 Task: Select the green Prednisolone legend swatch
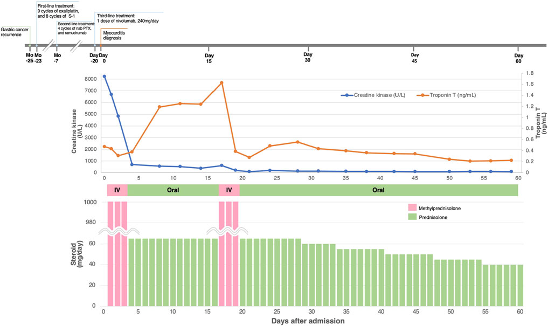click(412, 217)
